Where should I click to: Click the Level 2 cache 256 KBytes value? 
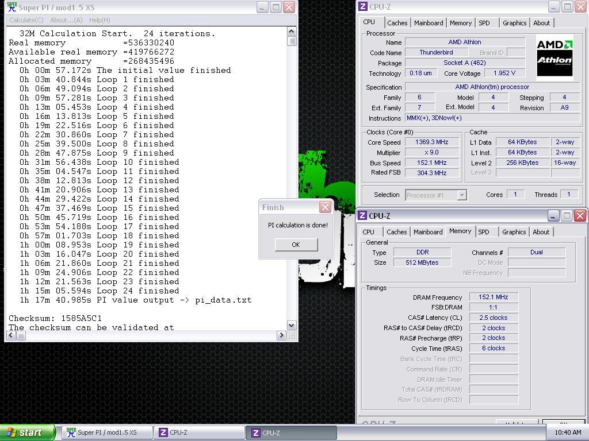pos(522,163)
